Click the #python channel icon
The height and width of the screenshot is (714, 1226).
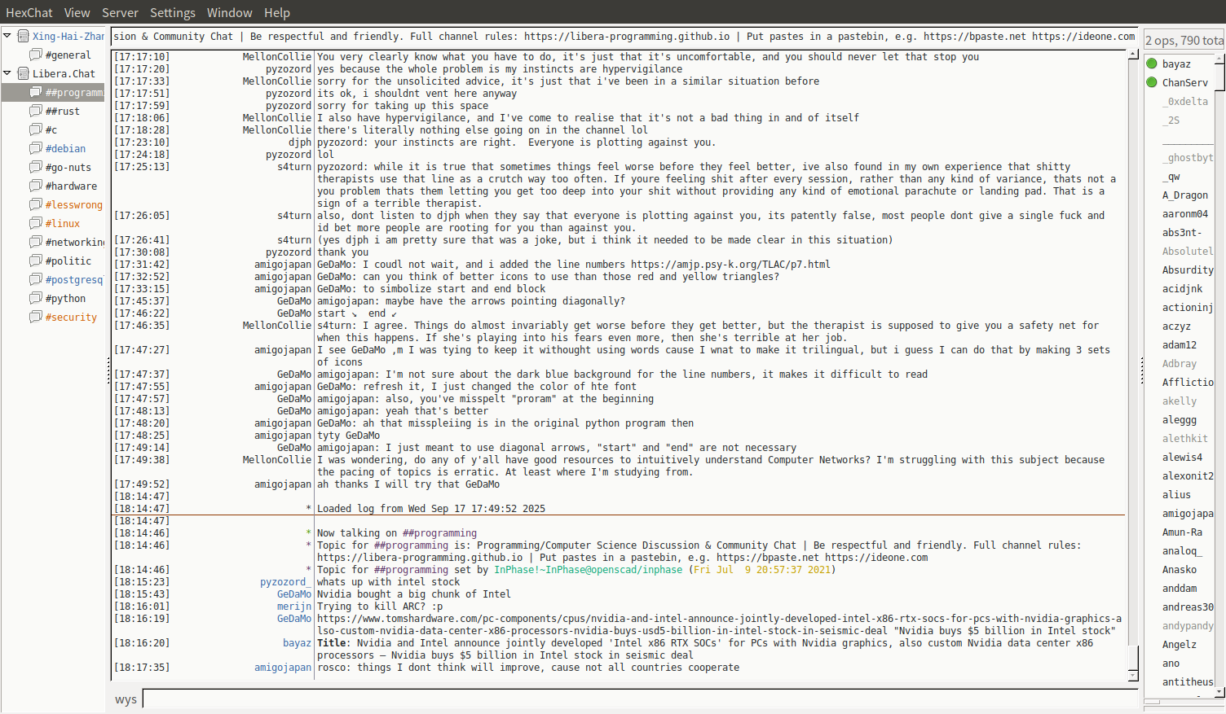click(x=36, y=298)
